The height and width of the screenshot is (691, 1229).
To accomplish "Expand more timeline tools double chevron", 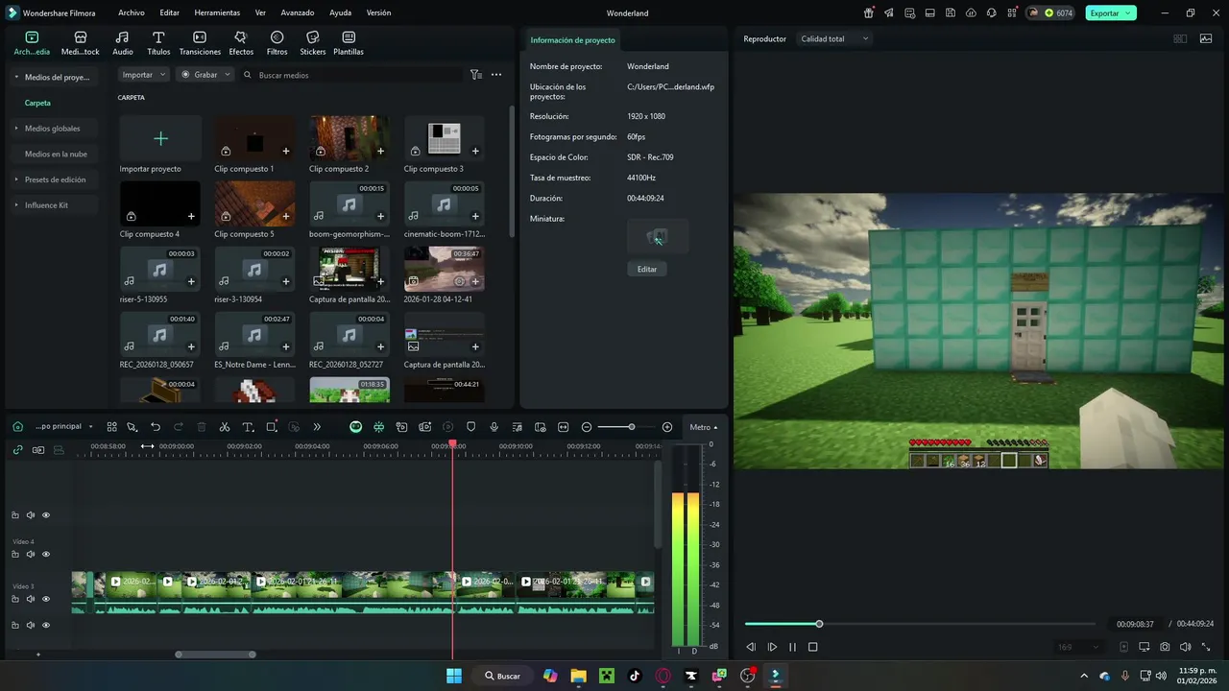I will [x=317, y=427].
